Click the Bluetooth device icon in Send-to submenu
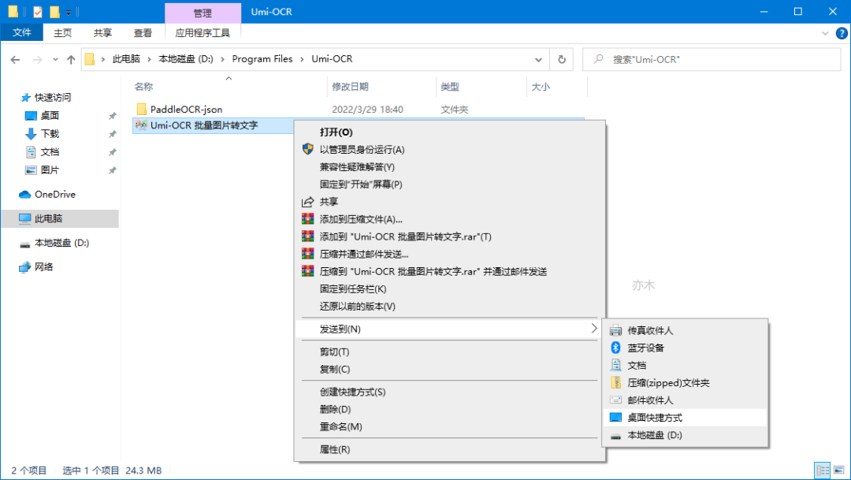Screen dimensions: 851x480 pyautogui.click(x=615, y=348)
